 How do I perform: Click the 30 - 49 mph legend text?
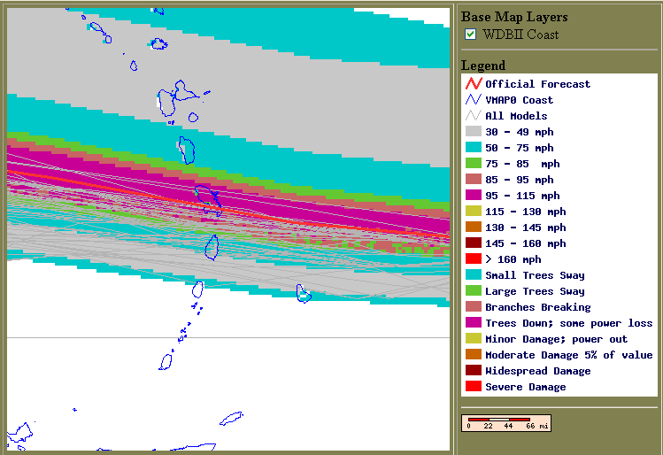tap(520, 132)
